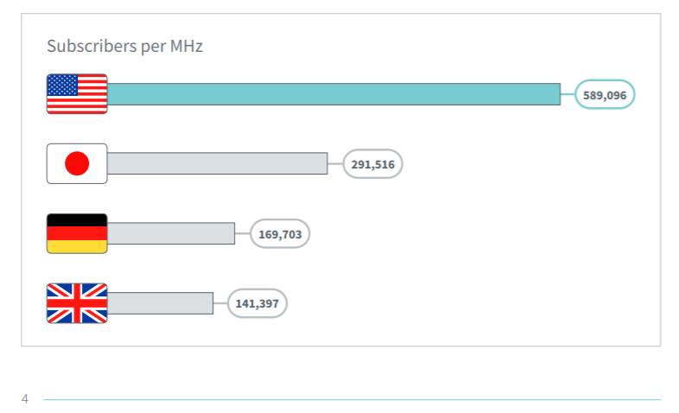Click the Germany flag icon
Image resolution: width=679 pixels, height=413 pixels.
[x=77, y=233]
